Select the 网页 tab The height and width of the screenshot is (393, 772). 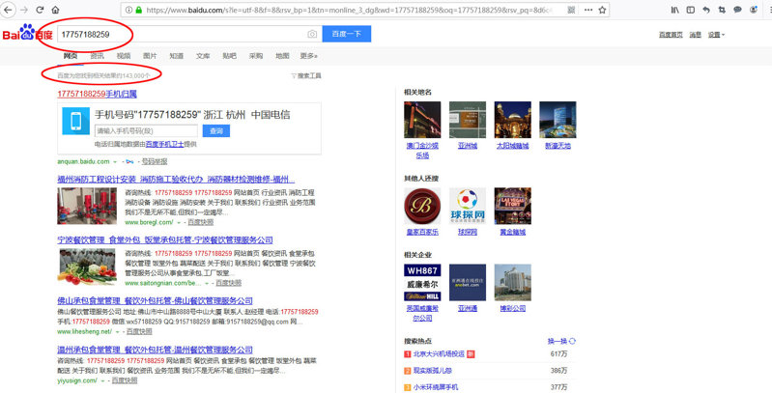pyautogui.click(x=71, y=56)
